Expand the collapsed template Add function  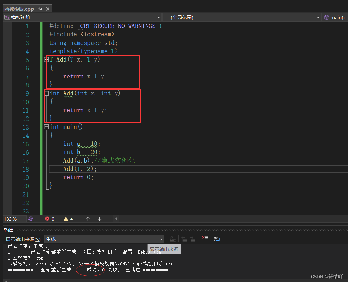(46, 59)
